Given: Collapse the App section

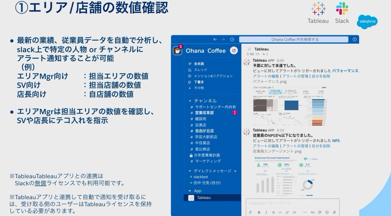Looking at the screenshot, I should pos(190,191).
